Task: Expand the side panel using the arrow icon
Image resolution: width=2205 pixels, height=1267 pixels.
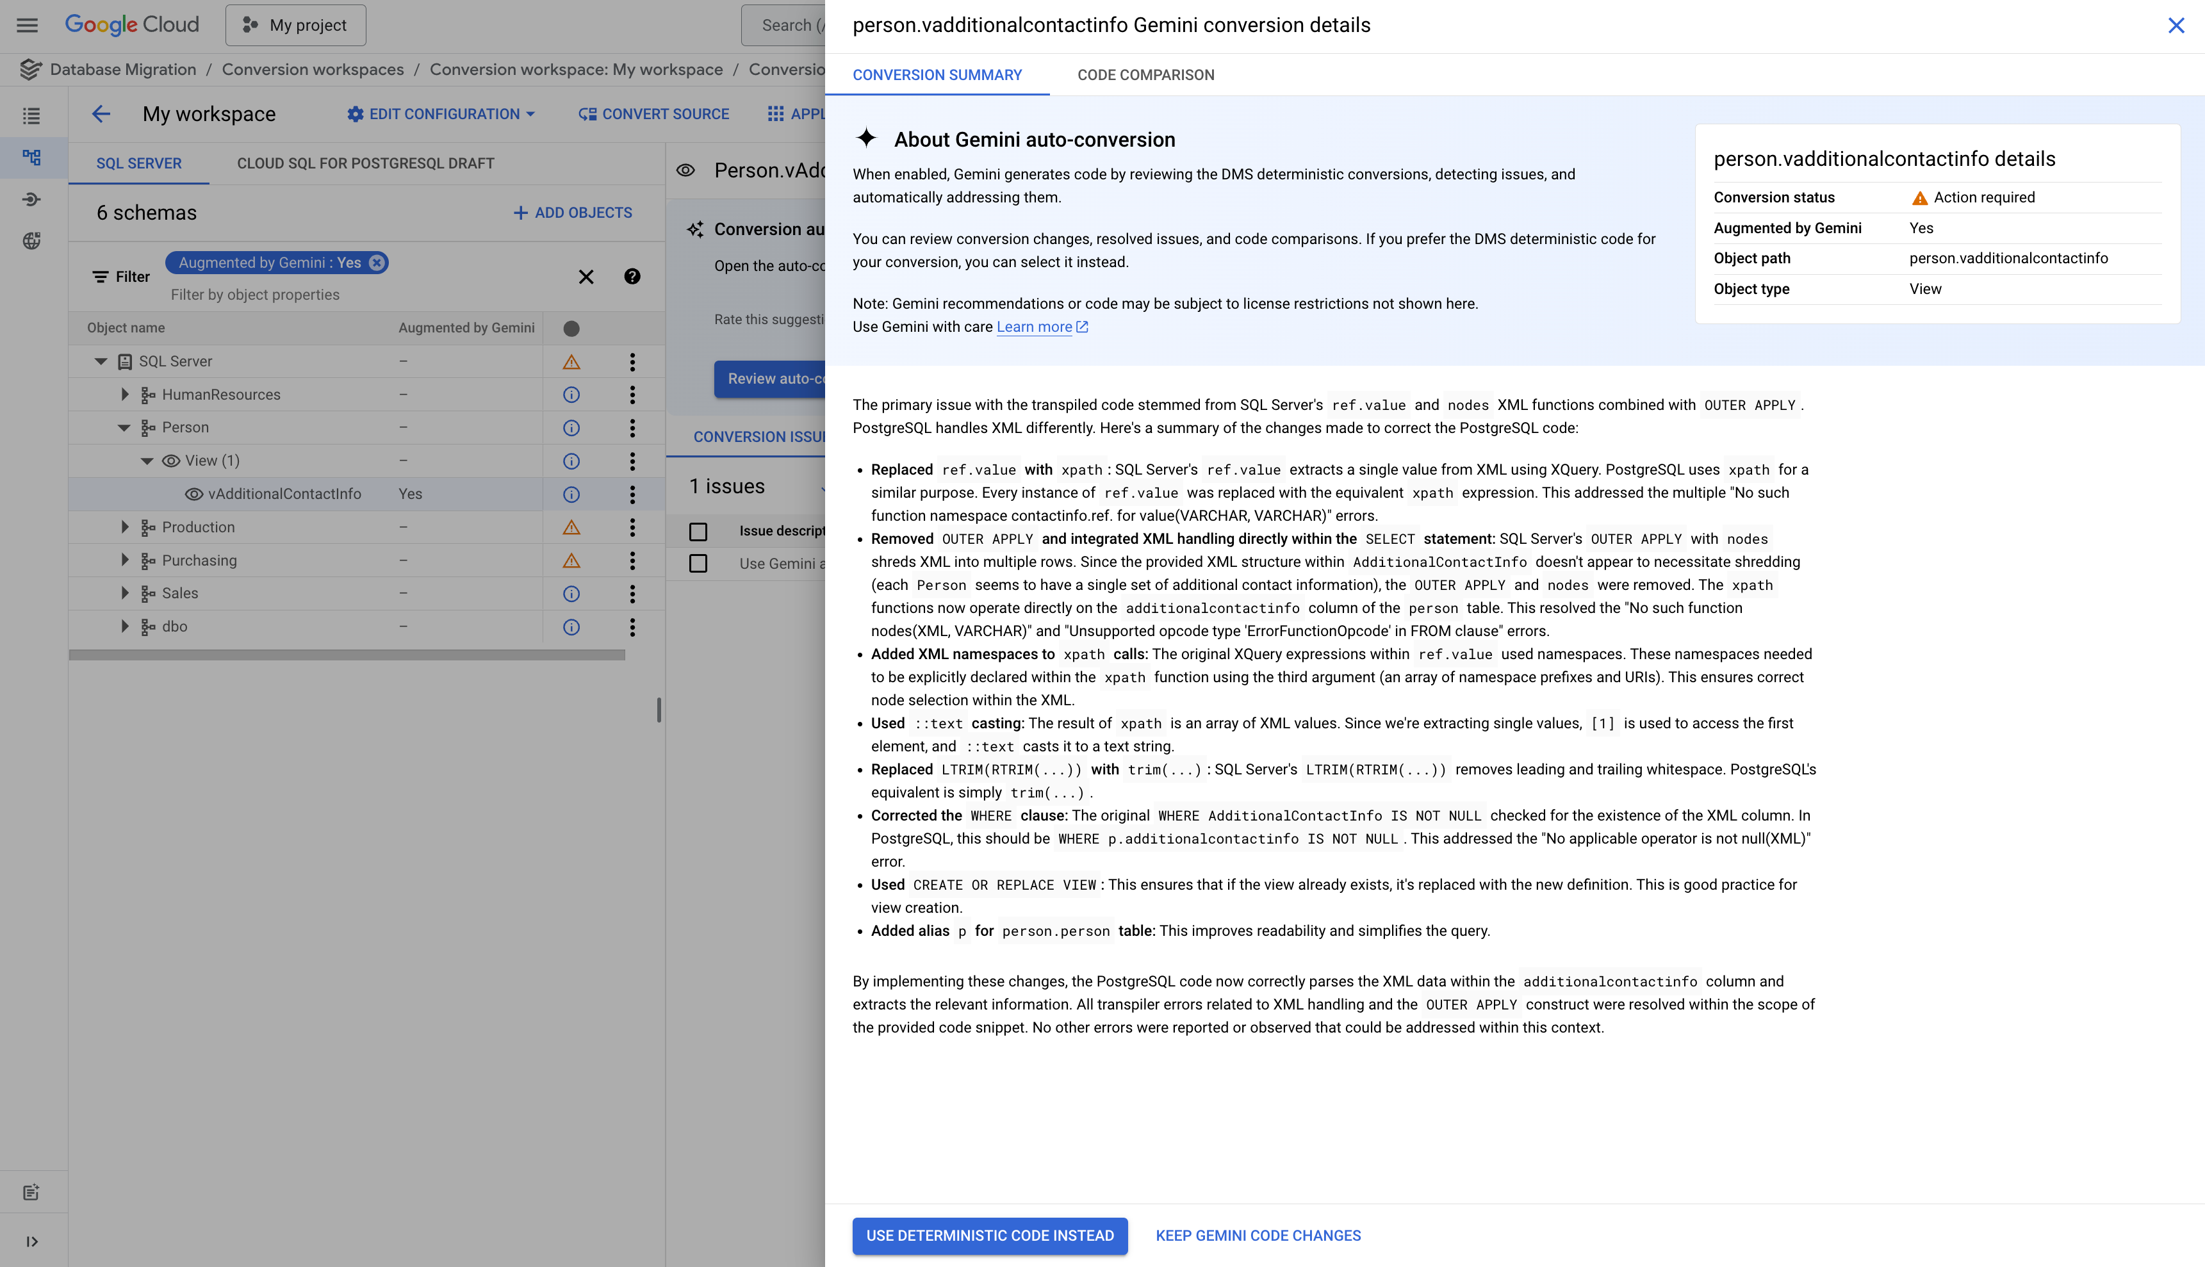Action: coord(31,1241)
